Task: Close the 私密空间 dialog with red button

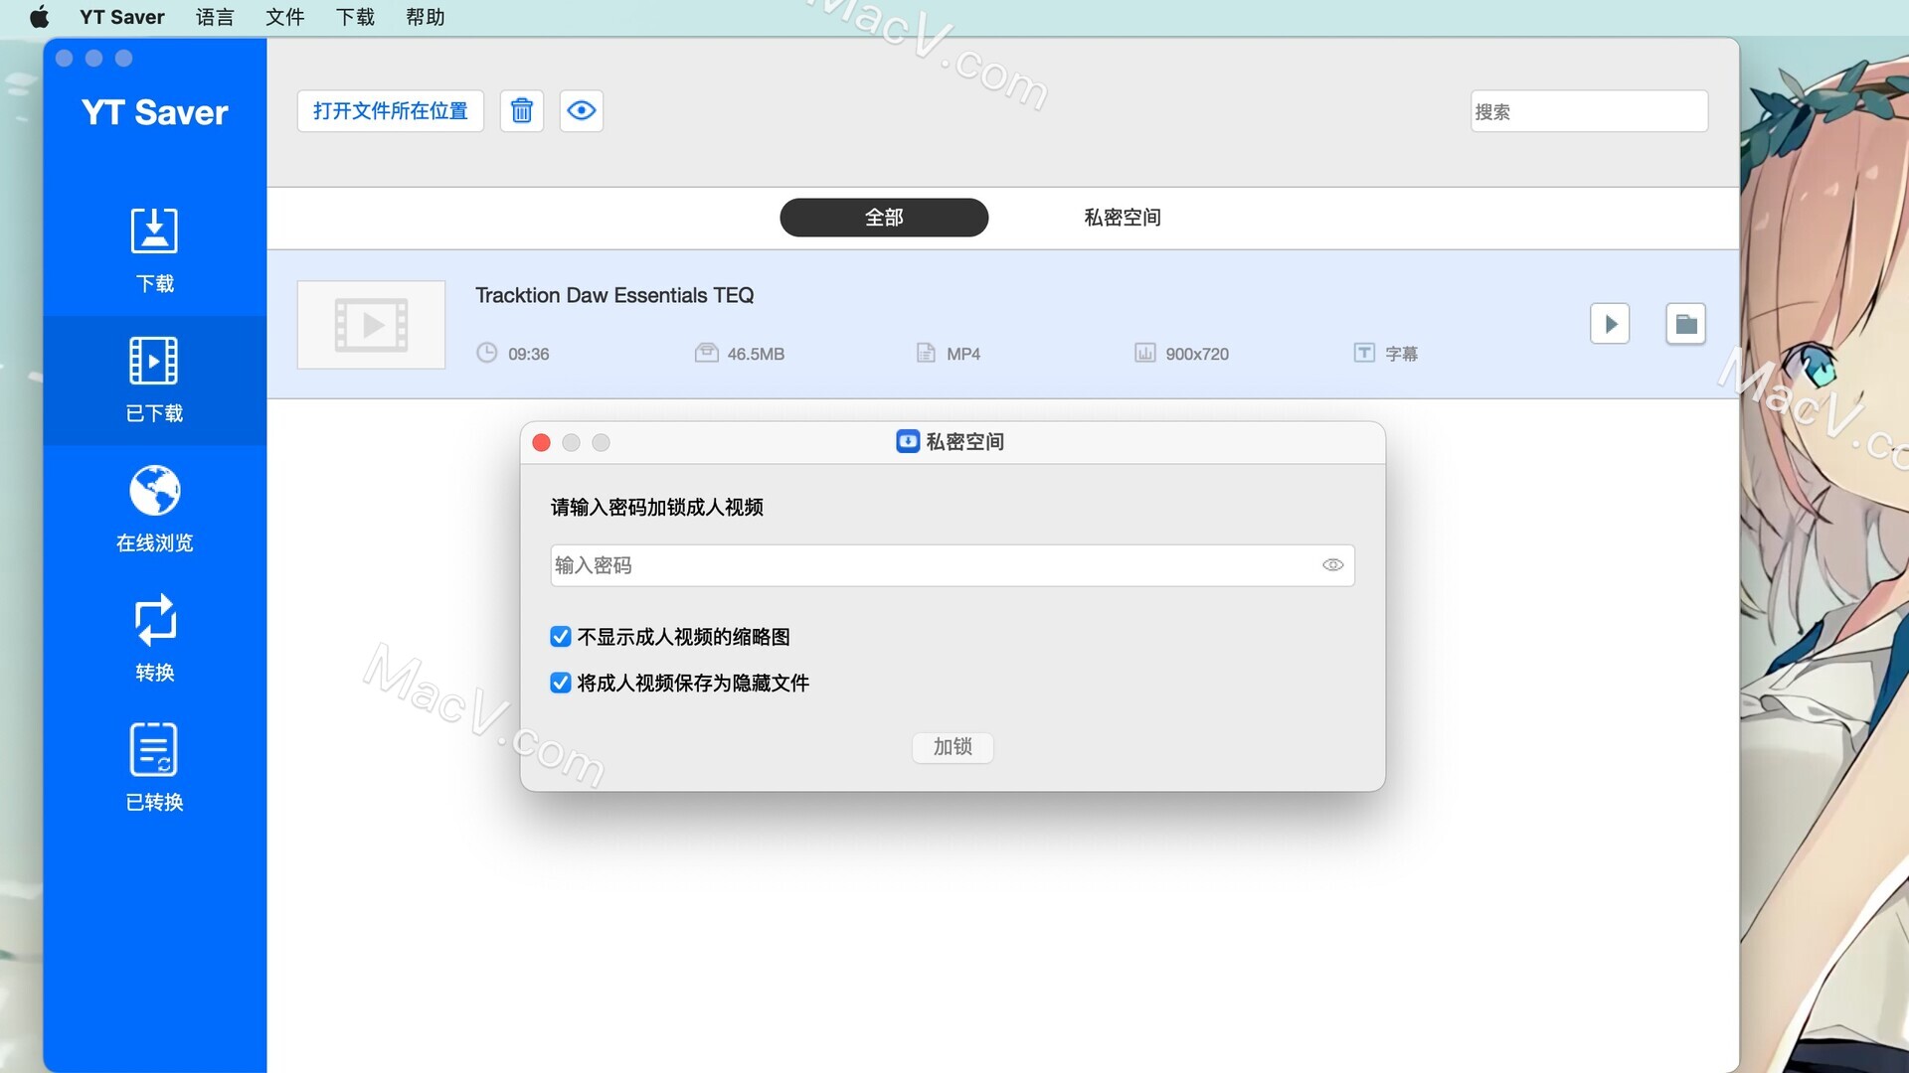Action: (x=542, y=442)
